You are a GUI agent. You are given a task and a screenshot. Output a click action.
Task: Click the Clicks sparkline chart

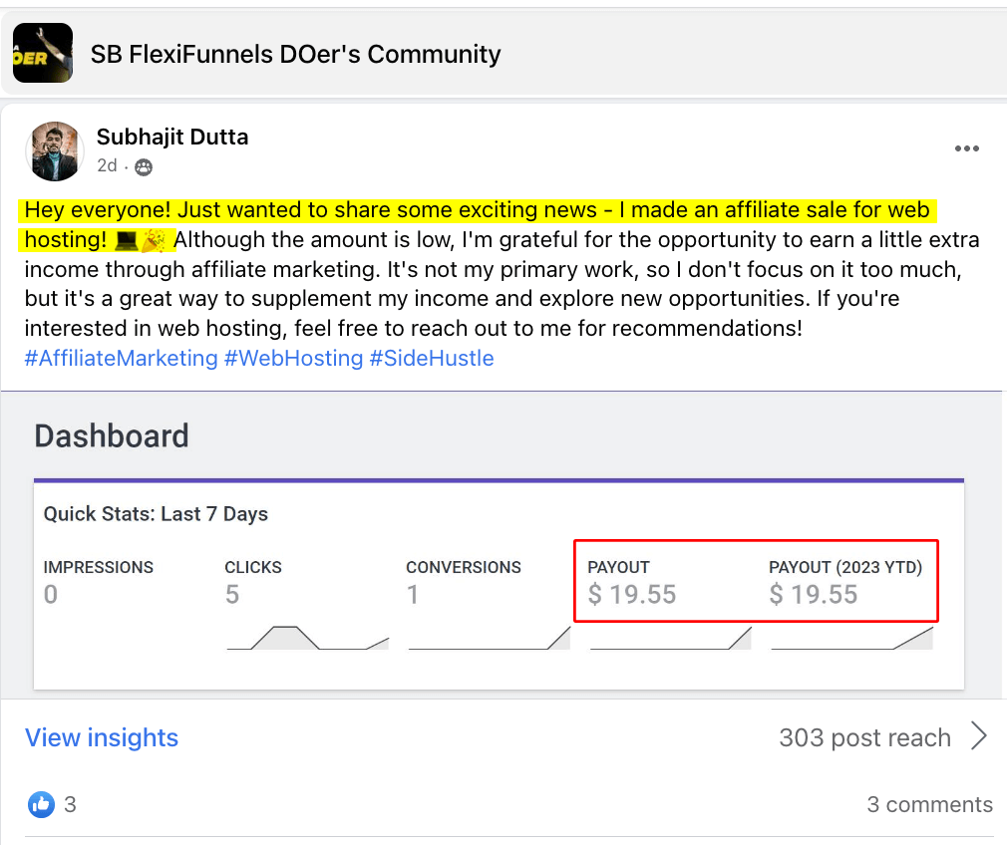(x=307, y=638)
